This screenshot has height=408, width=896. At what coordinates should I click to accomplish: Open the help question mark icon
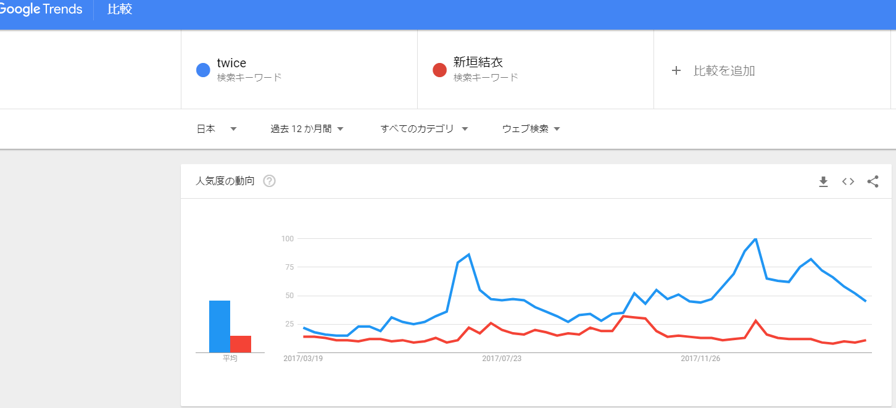(269, 181)
